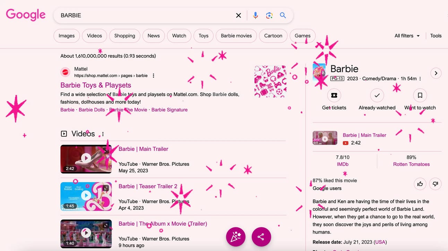Open the Barbie movie panel three-dot menu
Screen dimensions: 448x251
click(x=420, y=79)
